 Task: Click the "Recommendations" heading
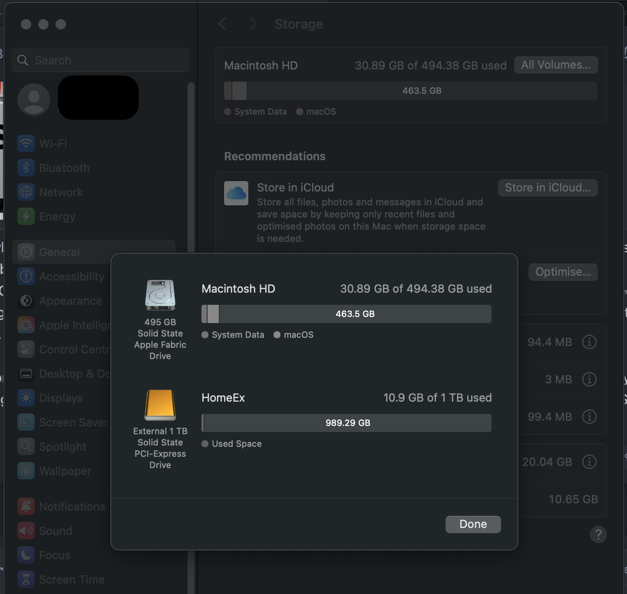275,156
